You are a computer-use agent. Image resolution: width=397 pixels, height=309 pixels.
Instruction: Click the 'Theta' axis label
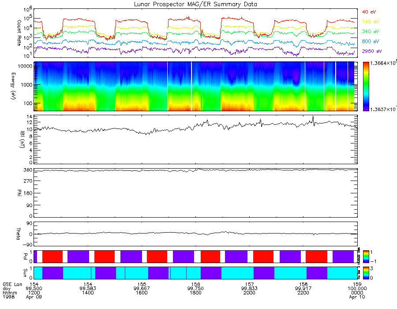coord(18,234)
